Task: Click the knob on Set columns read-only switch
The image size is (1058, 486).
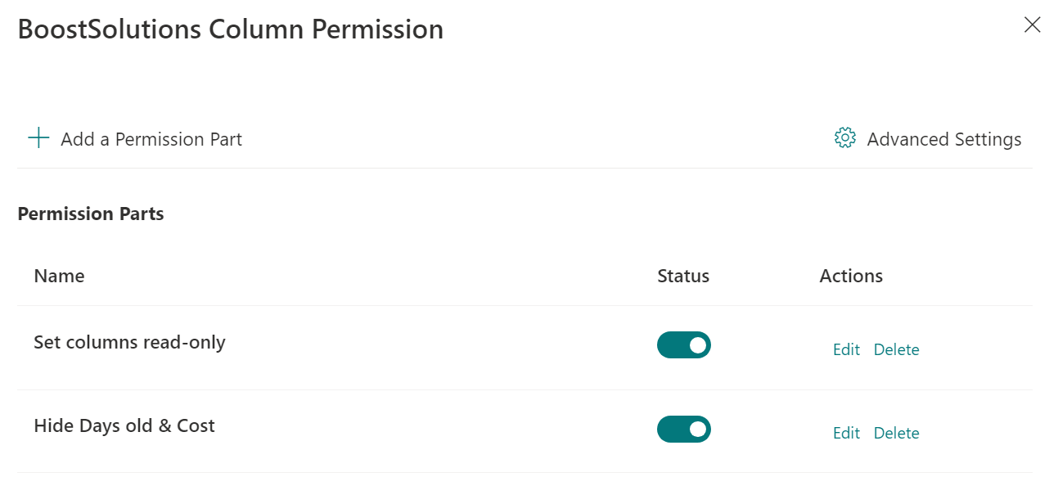Action: 697,345
